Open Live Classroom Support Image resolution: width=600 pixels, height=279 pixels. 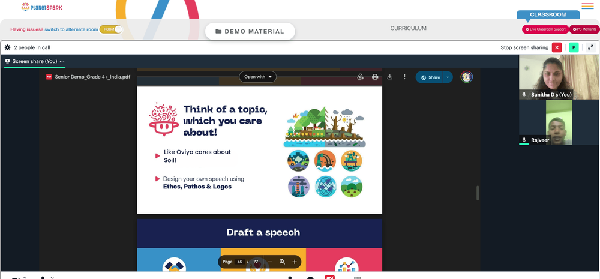(545, 29)
